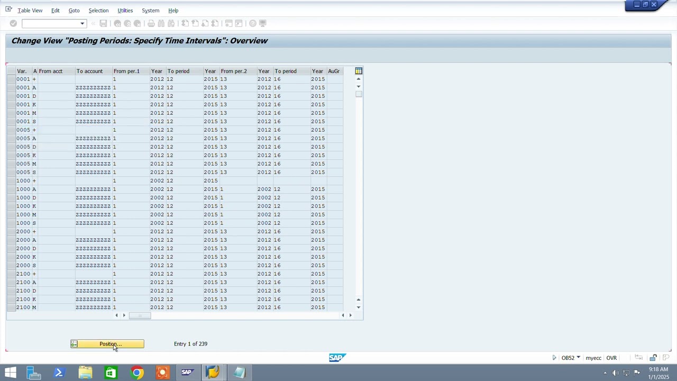Image resolution: width=677 pixels, height=381 pixels.
Task: Open File Explorer from taskbar
Action: pos(85,373)
